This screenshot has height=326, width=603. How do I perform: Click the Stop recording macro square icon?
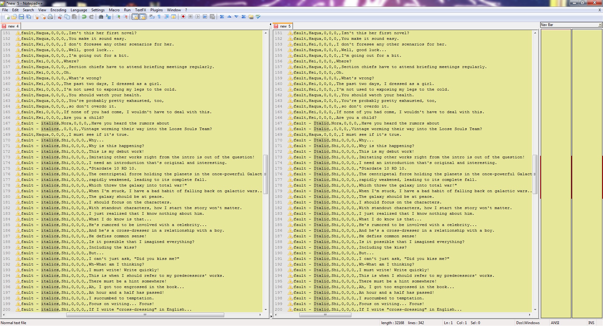190,17
